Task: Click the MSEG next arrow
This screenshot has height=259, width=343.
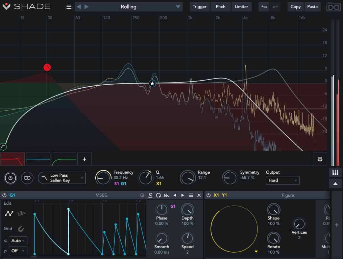Action: click(x=183, y=195)
